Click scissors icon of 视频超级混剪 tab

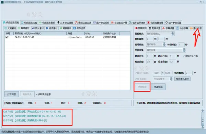[4, 22]
